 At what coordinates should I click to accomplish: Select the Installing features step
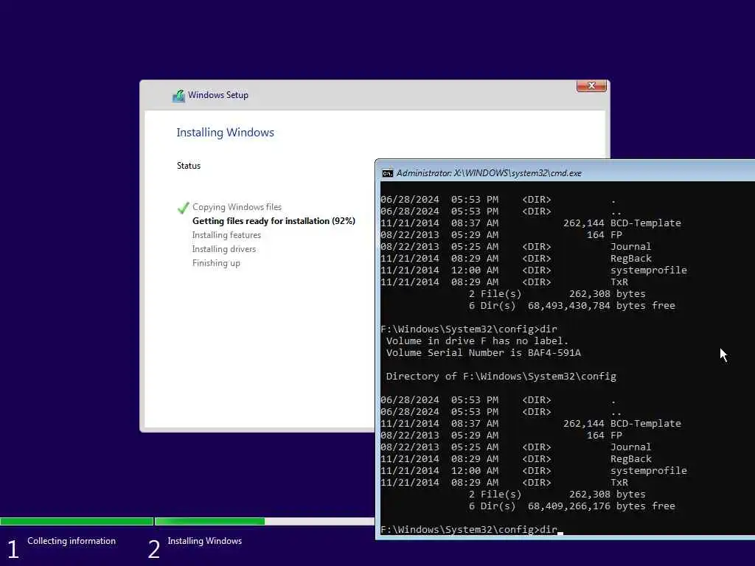(226, 235)
